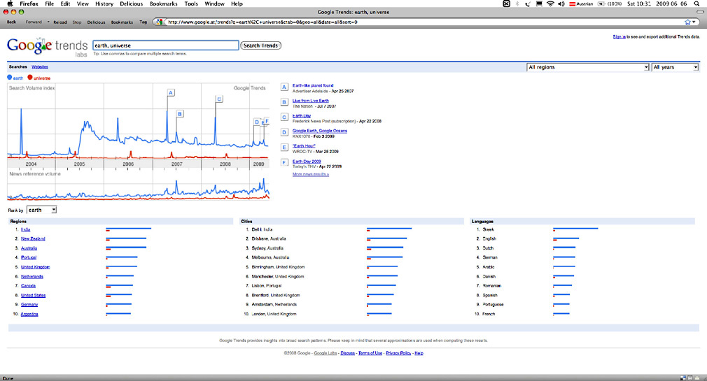Click the Wi-Fi status icon
The image size is (707, 381).
coord(550,3)
